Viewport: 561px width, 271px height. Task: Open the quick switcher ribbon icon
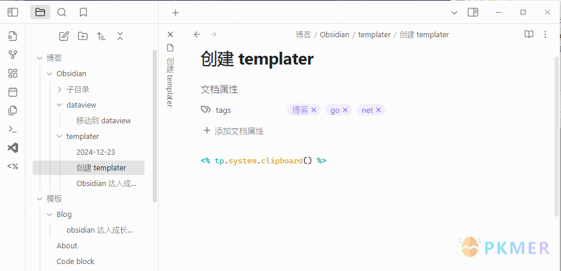point(13,36)
